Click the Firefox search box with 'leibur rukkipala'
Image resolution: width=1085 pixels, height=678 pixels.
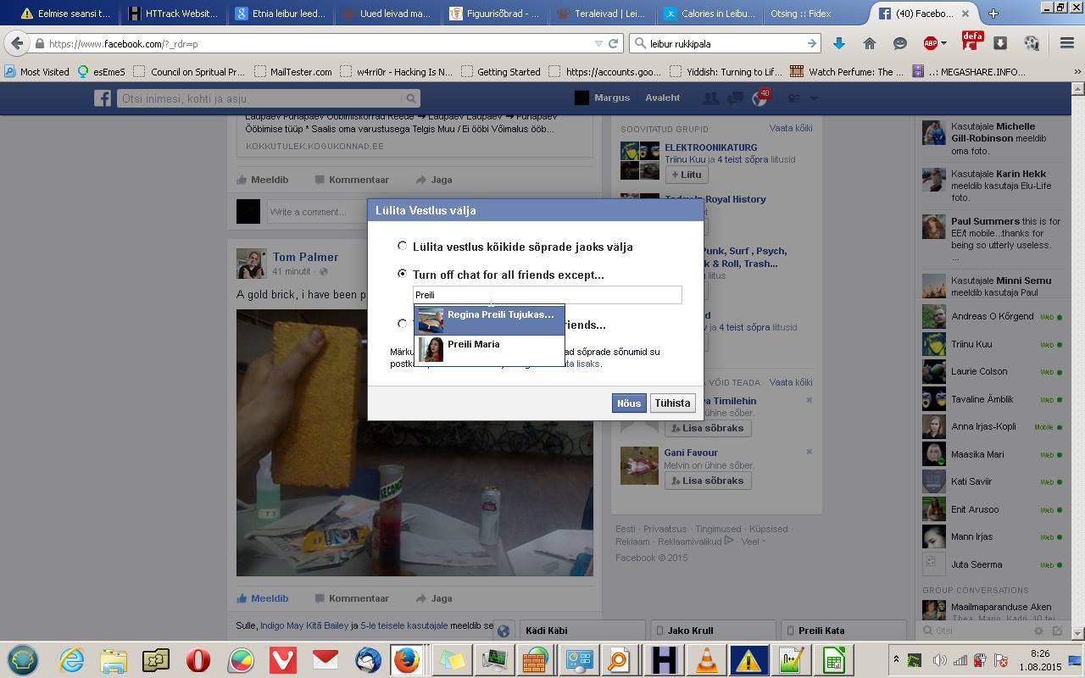pyautogui.click(x=725, y=43)
